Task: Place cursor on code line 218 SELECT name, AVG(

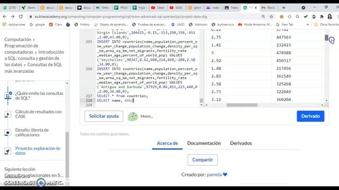Action: coord(115,100)
